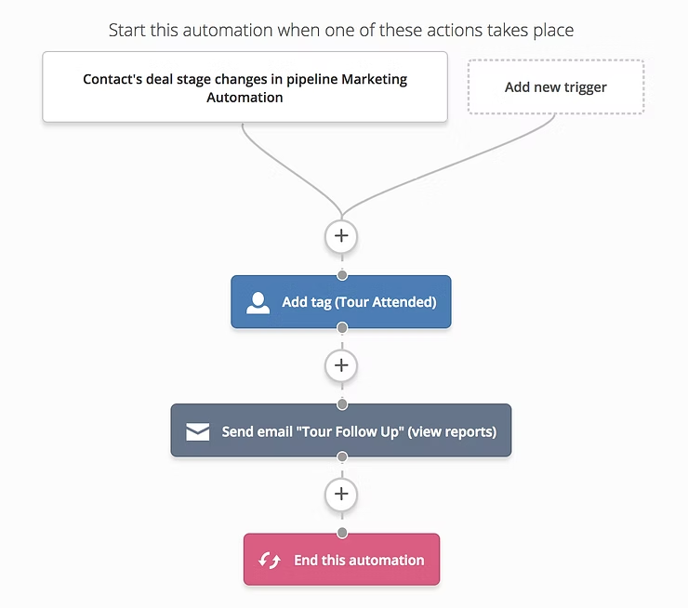Click the refresh arrows icon in End block
Viewport: 688px width, 608px height.
coord(270,561)
